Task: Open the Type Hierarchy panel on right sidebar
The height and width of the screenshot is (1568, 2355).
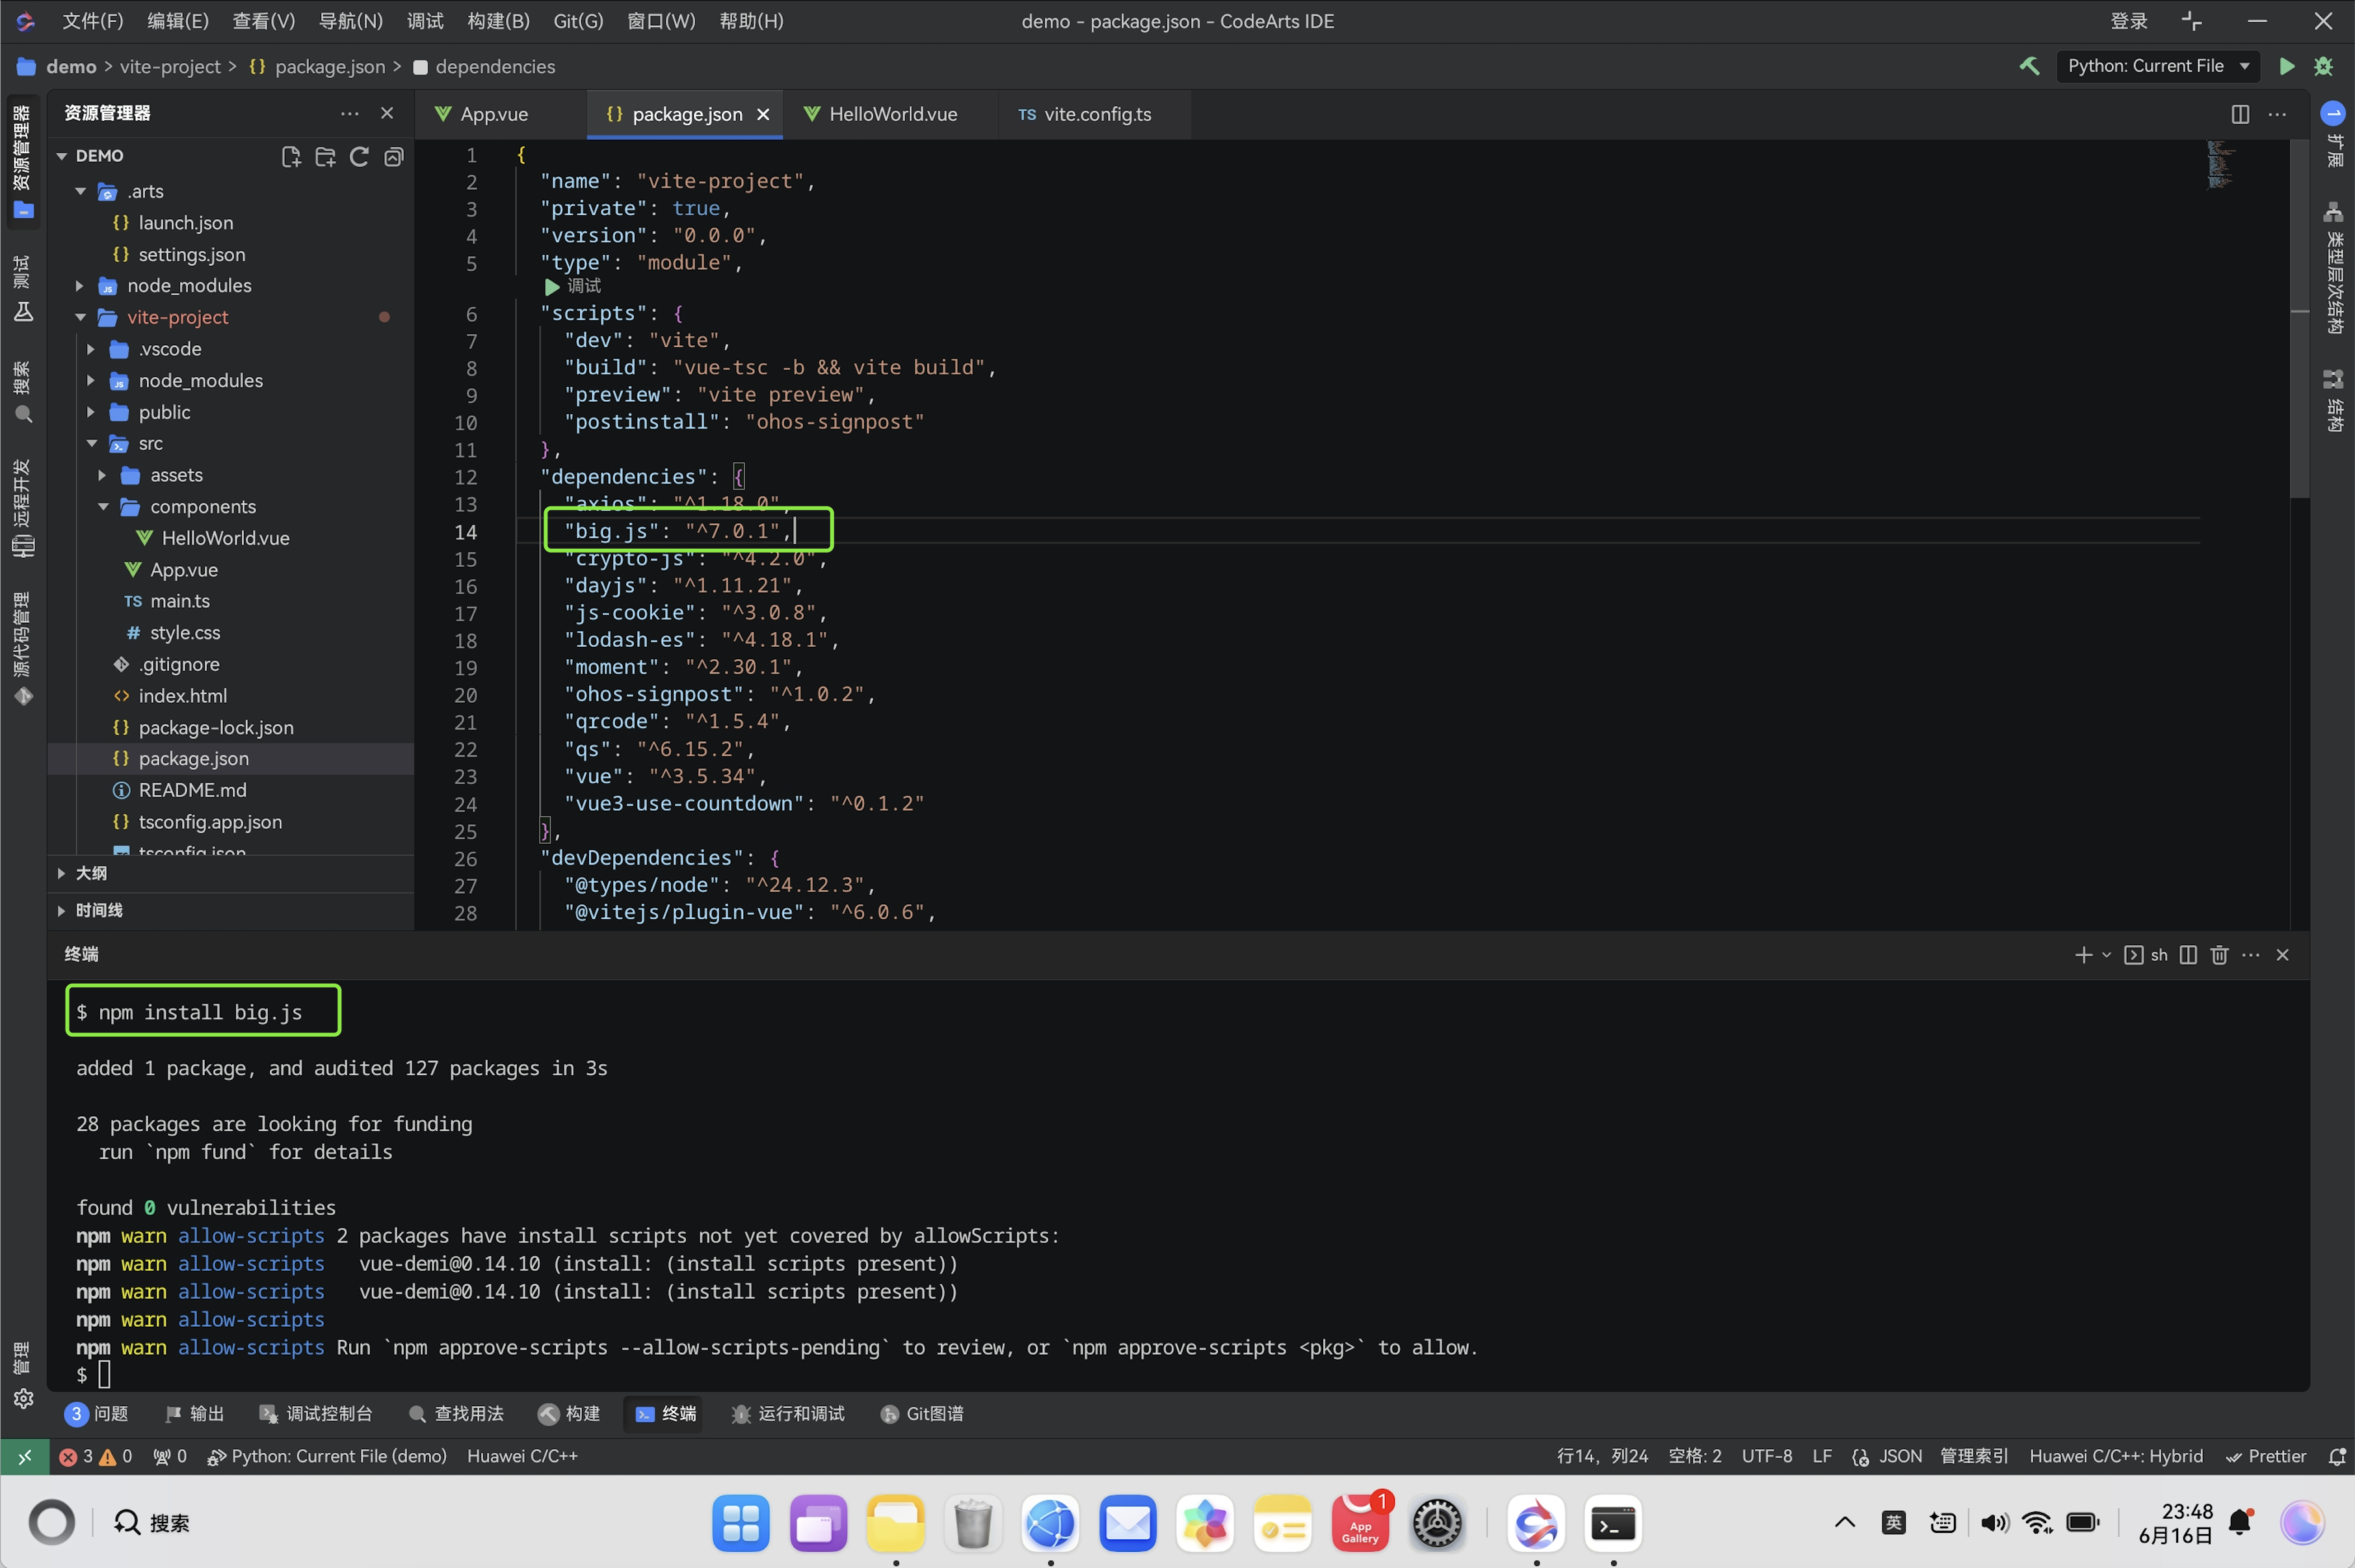Action: tap(2333, 268)
